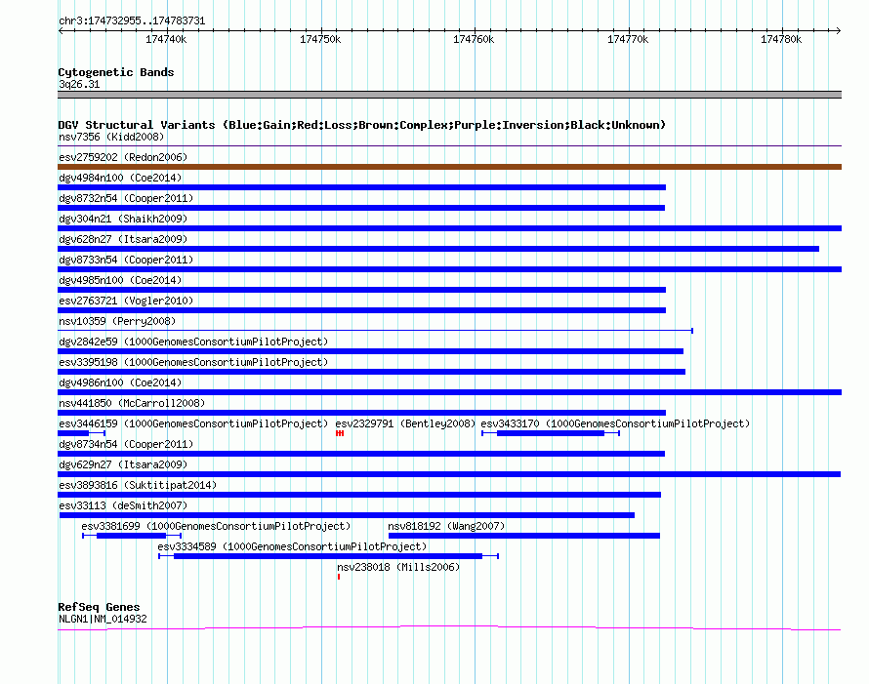Select the nsv818192 blue gain bar

coord(524,536)
